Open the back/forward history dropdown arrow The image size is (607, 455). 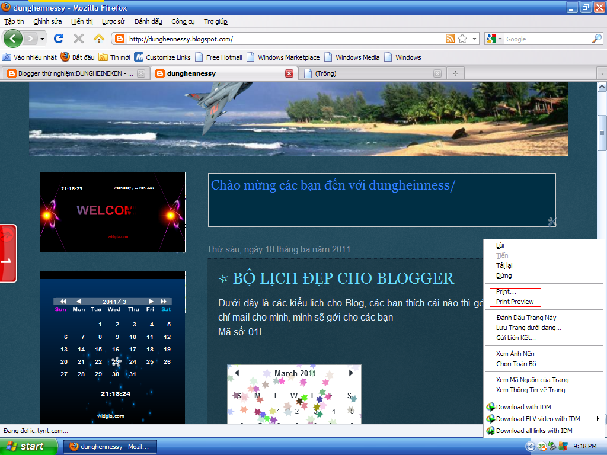(42, 39)
